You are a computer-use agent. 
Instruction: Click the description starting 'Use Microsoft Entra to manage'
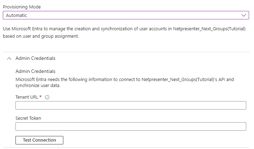(x=124, y=32)
